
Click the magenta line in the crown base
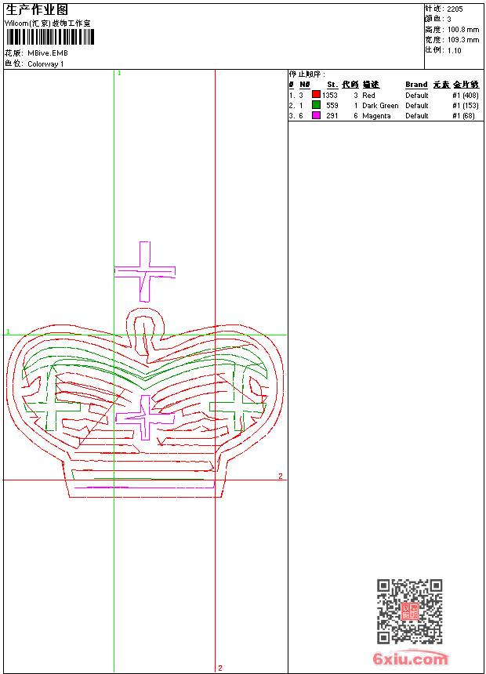point(144,487)
